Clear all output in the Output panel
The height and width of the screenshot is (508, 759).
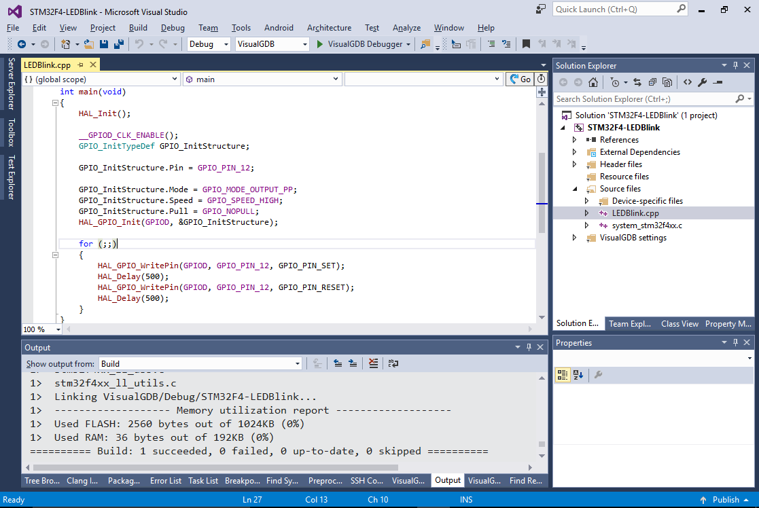click(x=373, y=364)
